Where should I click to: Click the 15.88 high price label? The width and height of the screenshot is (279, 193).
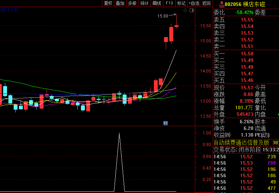163,16
